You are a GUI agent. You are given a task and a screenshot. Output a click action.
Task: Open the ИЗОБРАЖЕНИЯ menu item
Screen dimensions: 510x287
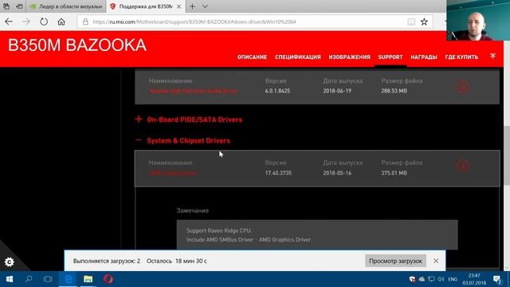point(349,57)
